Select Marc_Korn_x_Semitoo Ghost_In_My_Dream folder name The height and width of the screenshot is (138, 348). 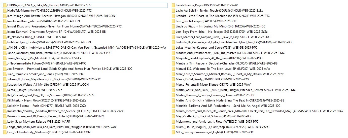(x=230, y=74)
